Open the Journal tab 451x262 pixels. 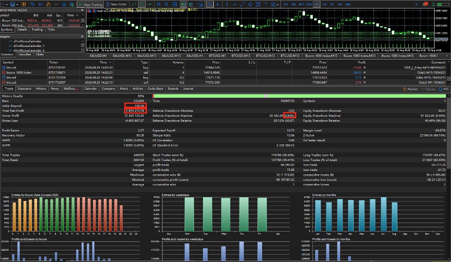188,89
